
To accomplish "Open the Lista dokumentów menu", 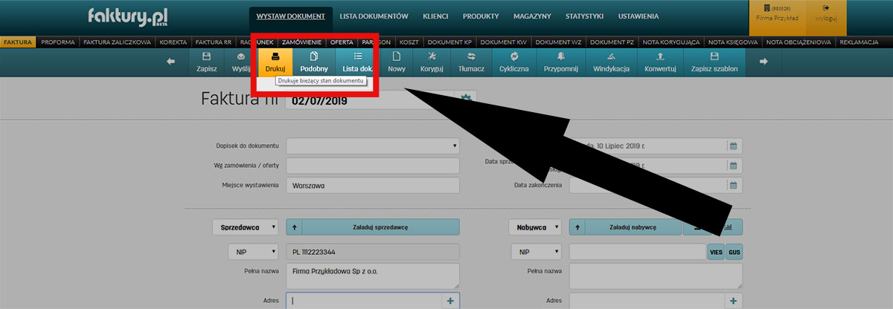I will coord(373,16).
